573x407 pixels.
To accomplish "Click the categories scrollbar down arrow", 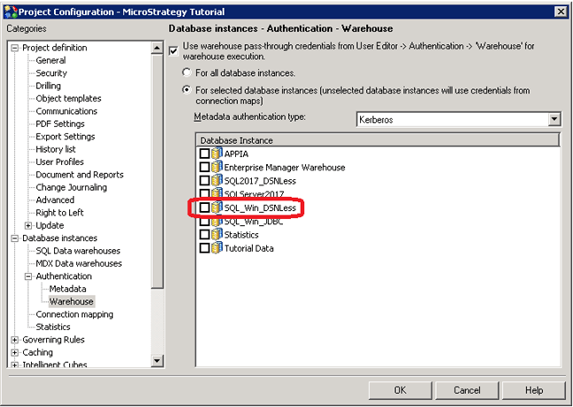I will tap(157, 361).
